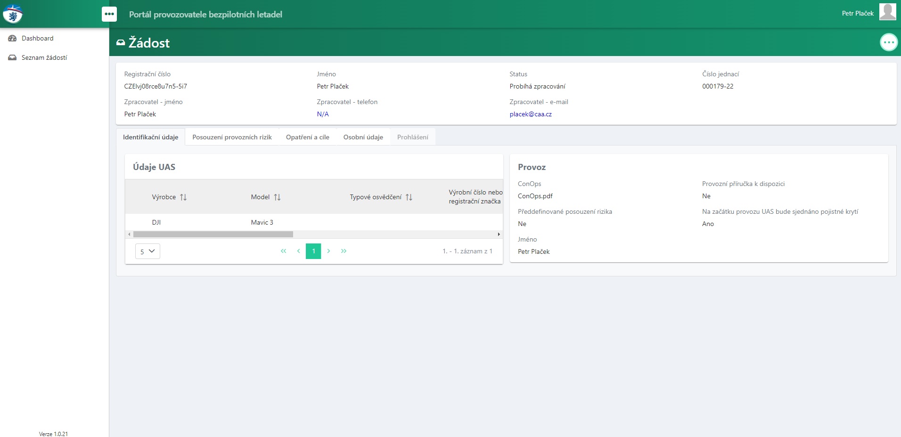The width and height of the screenshot is (901, 437).
Task: Select page 1 in the paginator
Action: [x=313, y=251]
